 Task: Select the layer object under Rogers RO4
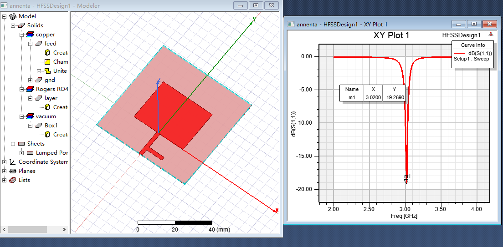[51, 98]
